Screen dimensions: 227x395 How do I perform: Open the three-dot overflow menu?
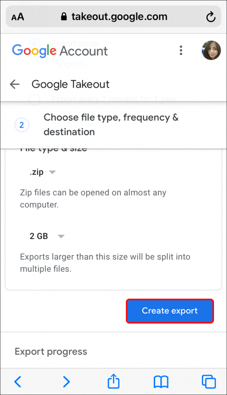pos(181,50)
